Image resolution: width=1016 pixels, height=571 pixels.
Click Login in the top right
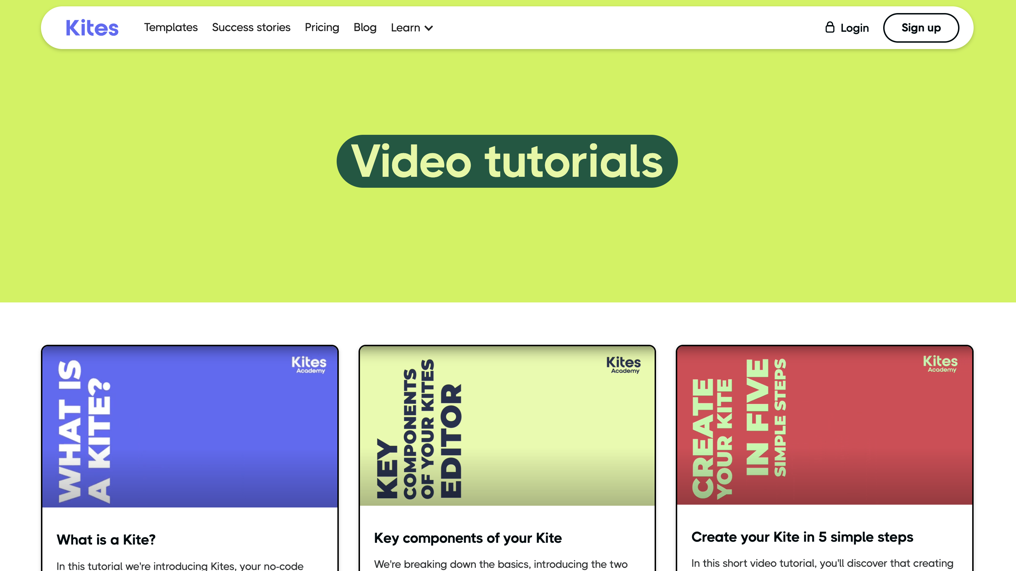click(x=854, y=28)
